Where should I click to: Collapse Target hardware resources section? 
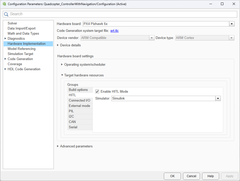[62, 75]
